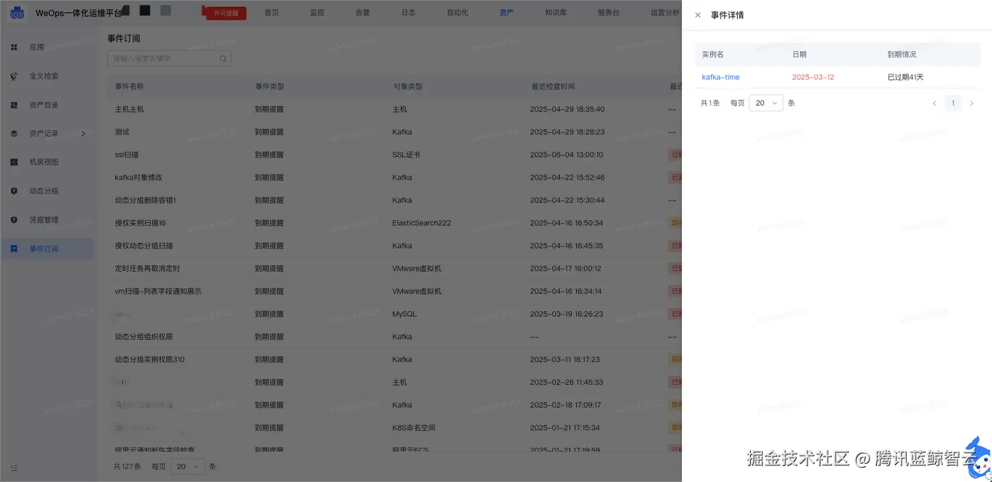Select the ssl扫描 event name

127,155
